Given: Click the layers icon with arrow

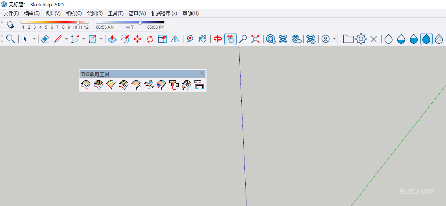Looking at the screenshot, I should point(297,39).
